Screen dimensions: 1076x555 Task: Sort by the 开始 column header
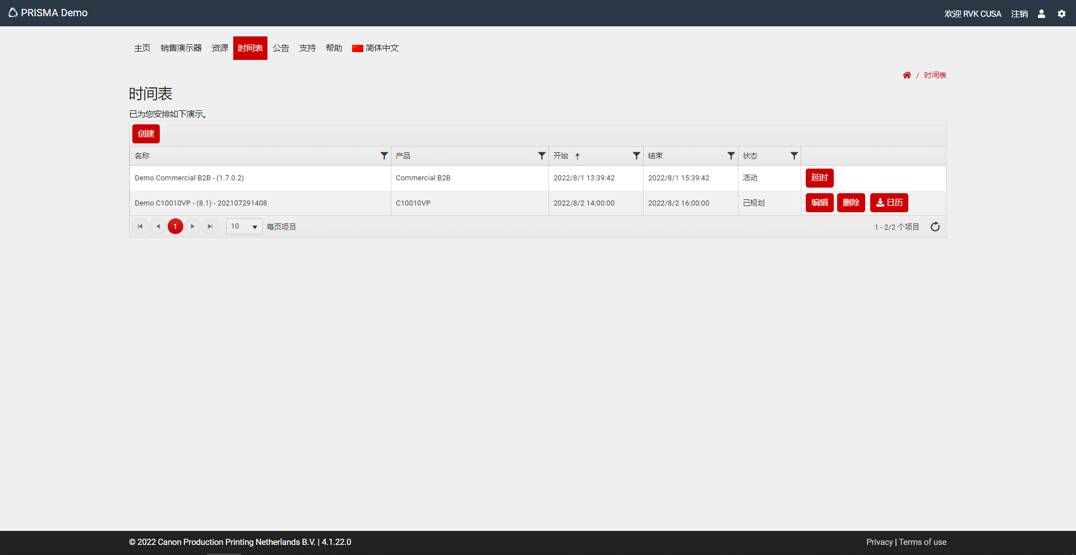[x=561, y=156]
